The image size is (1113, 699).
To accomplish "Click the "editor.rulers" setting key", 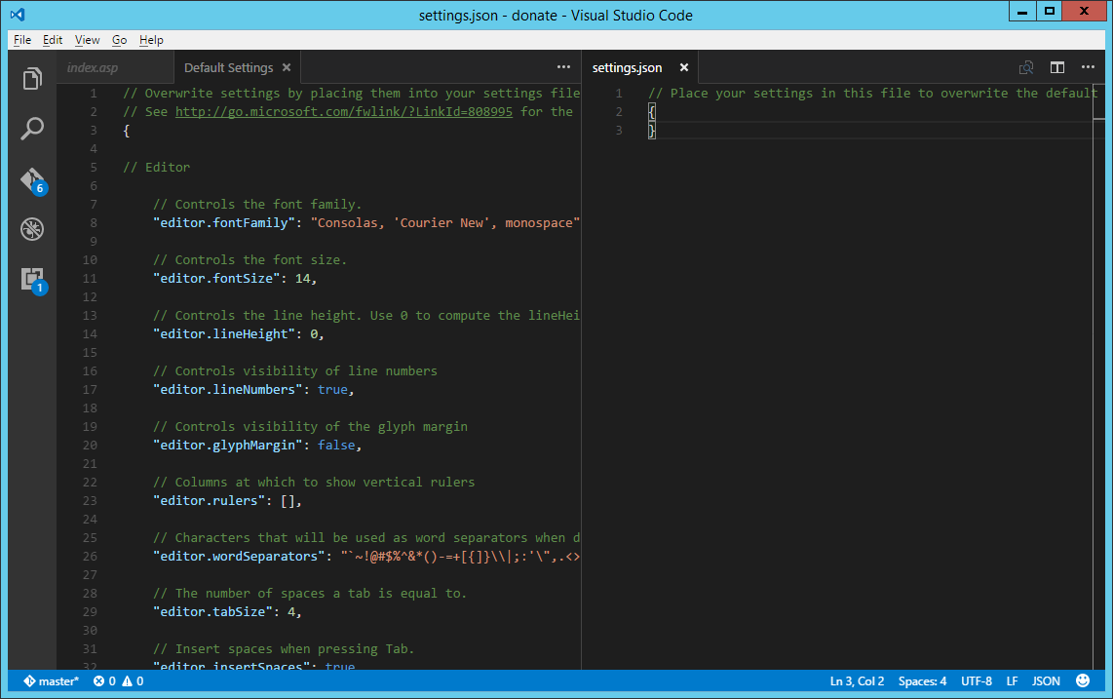I will tap(209, 501).
